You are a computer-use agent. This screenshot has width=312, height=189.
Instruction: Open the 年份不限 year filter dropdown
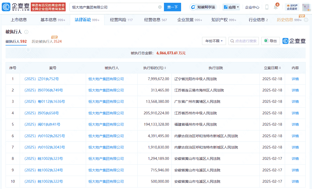pyautogui.click(x=214, y=41)
